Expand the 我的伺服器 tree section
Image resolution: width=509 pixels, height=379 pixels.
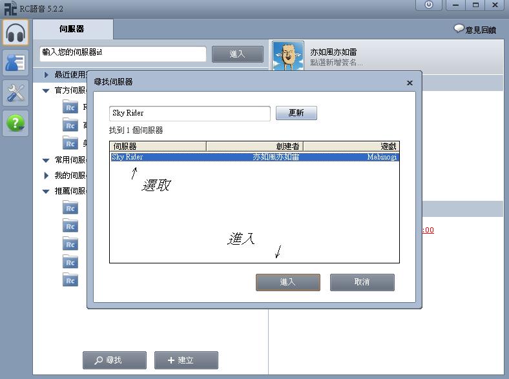[46, 176]
